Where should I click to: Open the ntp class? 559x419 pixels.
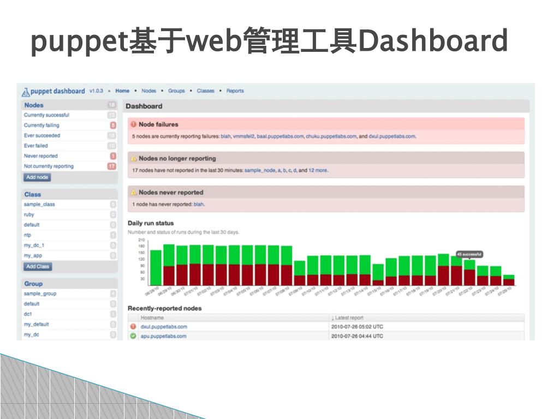pyautogui.click(x=27, y=235)
